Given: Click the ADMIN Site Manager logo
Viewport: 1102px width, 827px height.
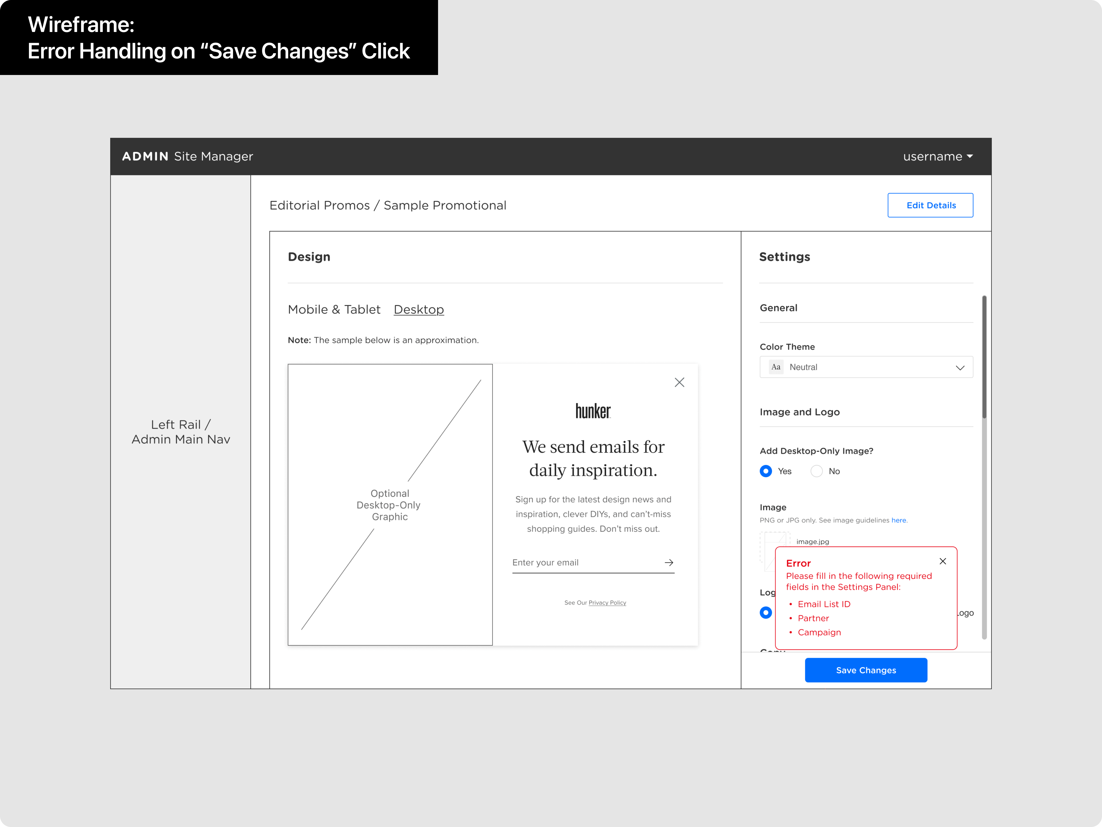Looking at the screenshot, I should click(x=187, y=157).
